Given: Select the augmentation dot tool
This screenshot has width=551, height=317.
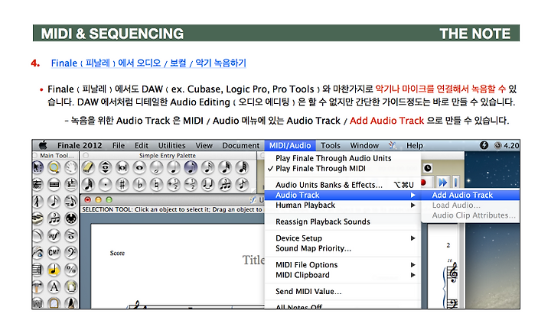Looking at the screenshot, I should click(x=105, y=184).
